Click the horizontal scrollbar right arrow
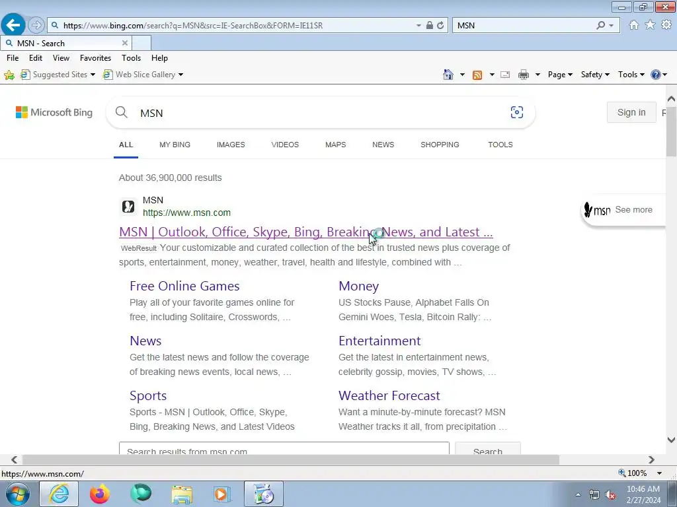 click(651, 460)
